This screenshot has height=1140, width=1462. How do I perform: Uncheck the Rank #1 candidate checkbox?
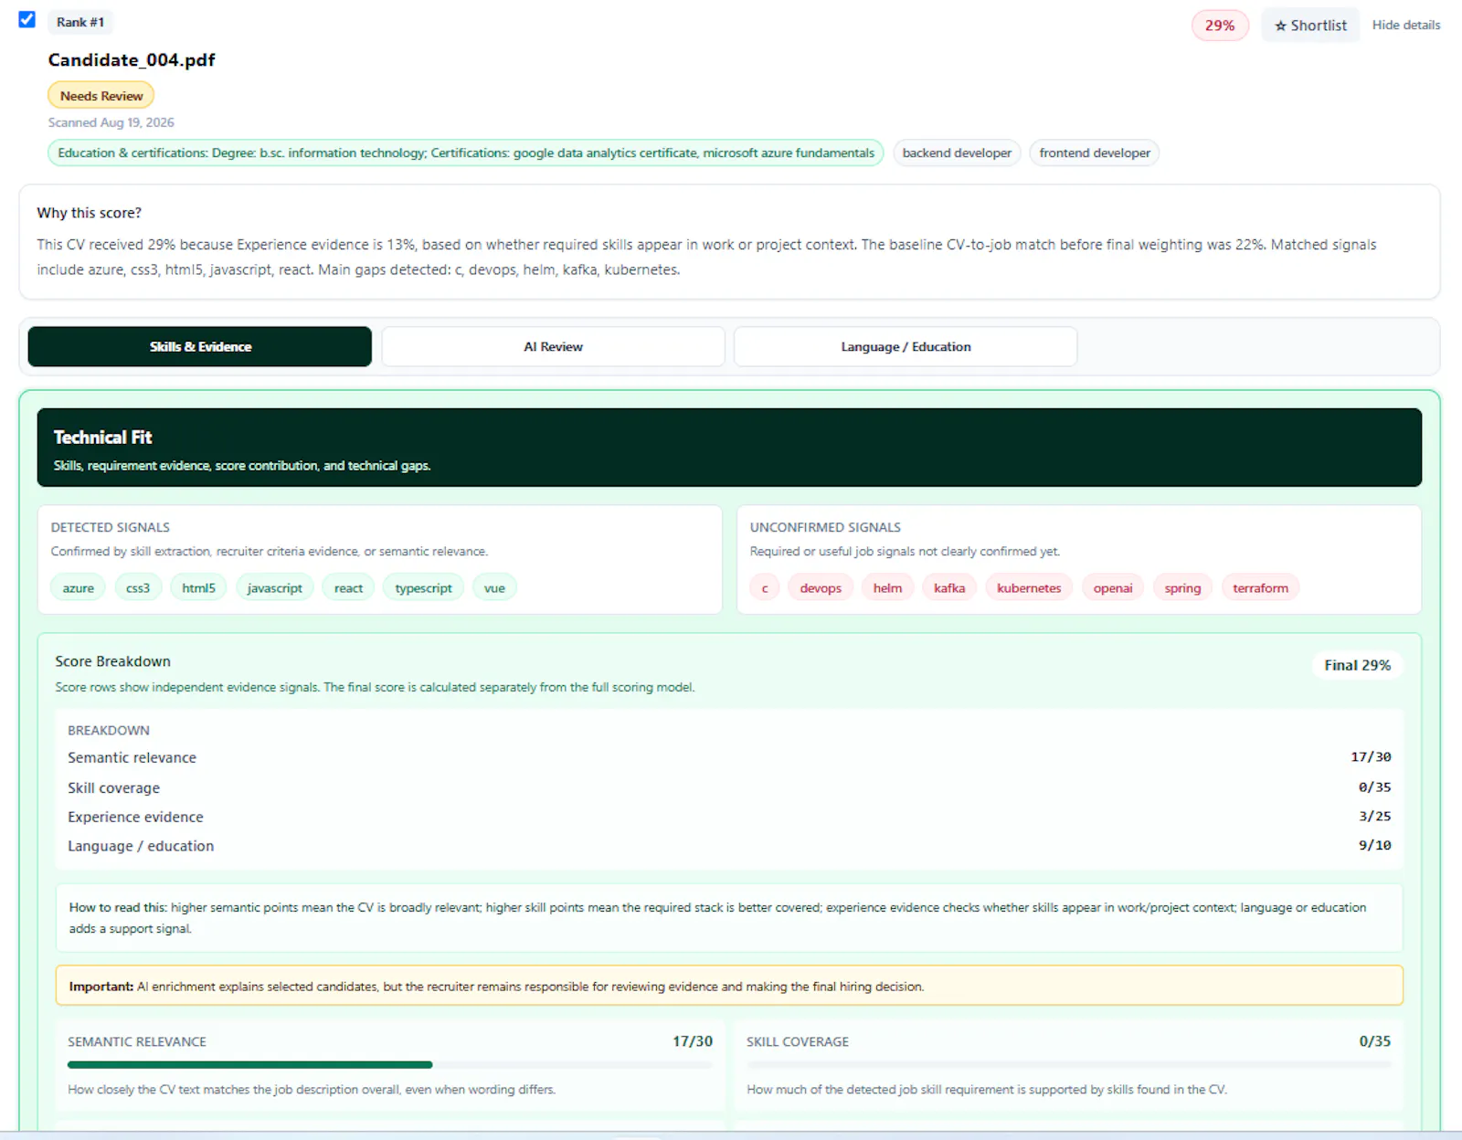27,19
